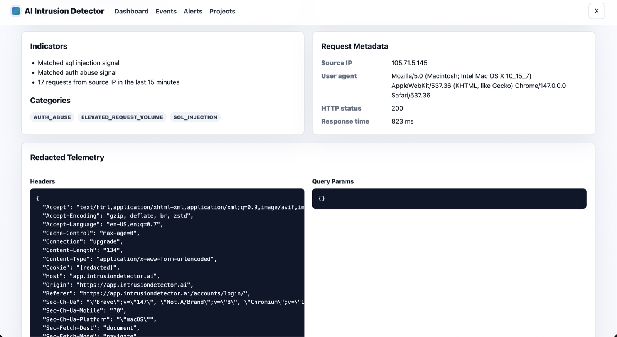Click the Request Metadata heading
Viewport: 617px width, 337px height.
coord(354,46)
